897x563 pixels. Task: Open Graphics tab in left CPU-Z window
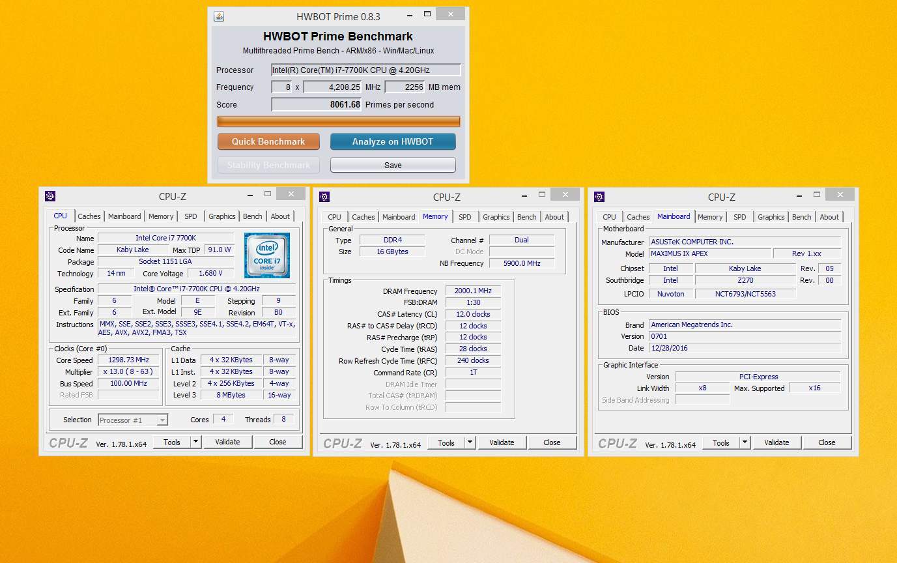(x=222, y=216)
